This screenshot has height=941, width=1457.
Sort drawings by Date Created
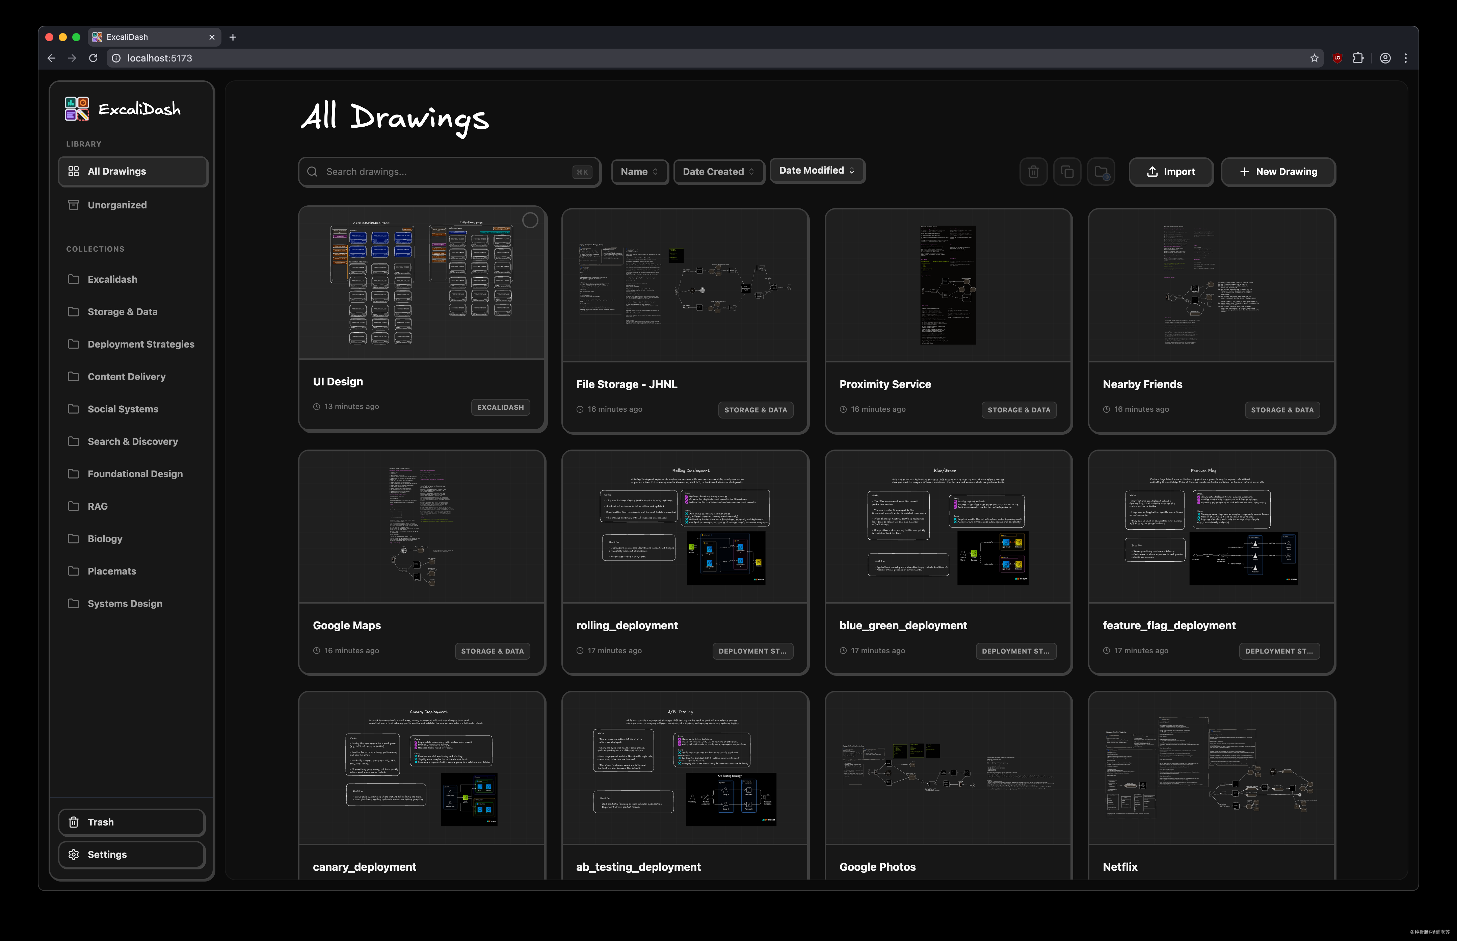click(x=718, y=172)
